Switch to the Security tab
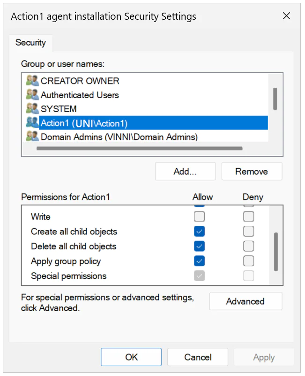305x376 pixels. coord(31,43)
